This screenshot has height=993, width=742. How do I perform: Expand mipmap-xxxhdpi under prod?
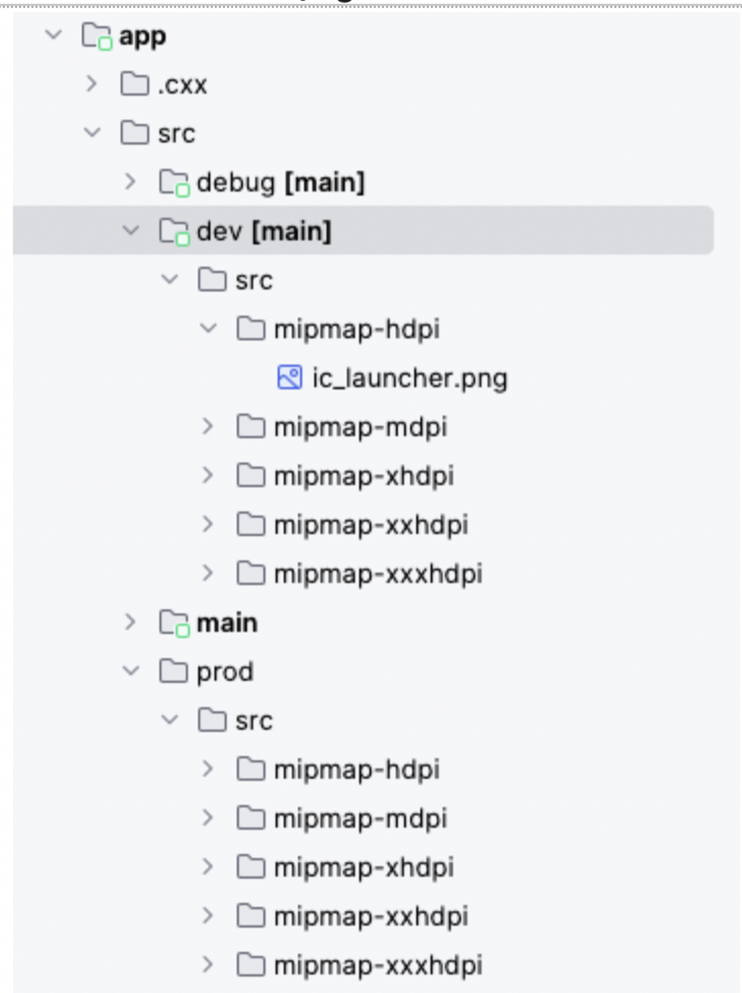click(208, 965)
